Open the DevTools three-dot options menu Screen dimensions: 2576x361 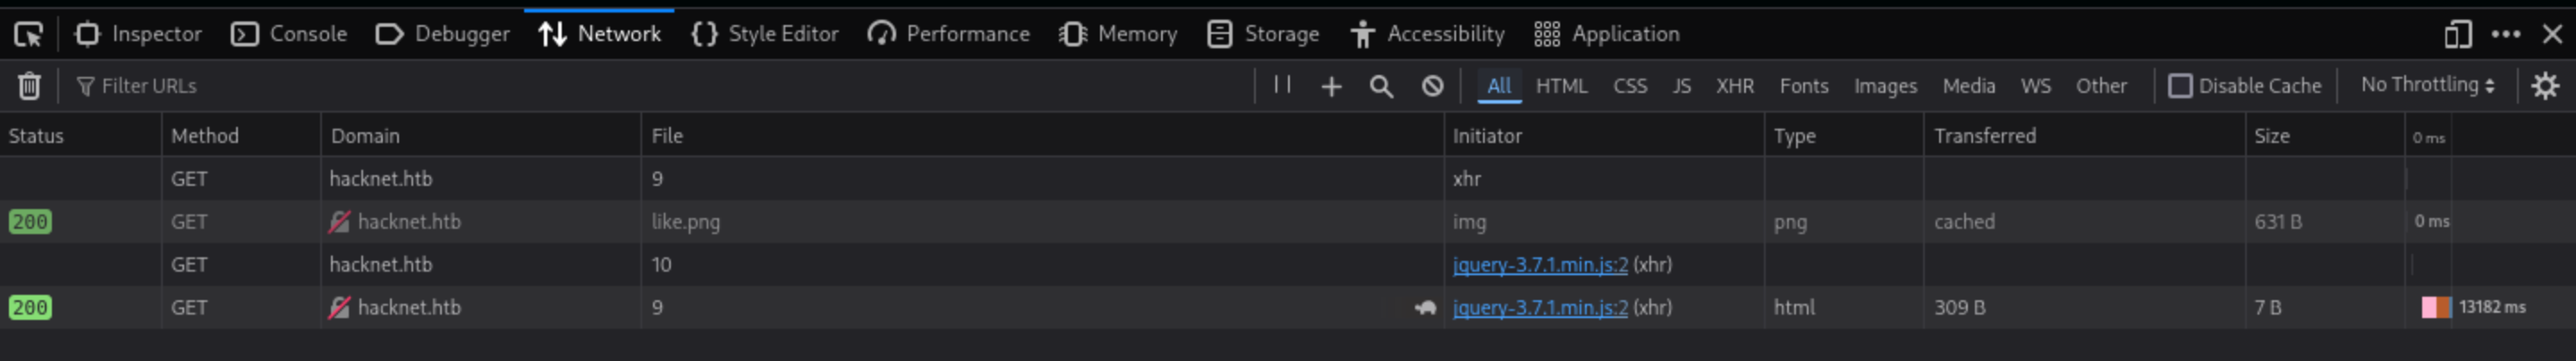(x=2505, y=35)
